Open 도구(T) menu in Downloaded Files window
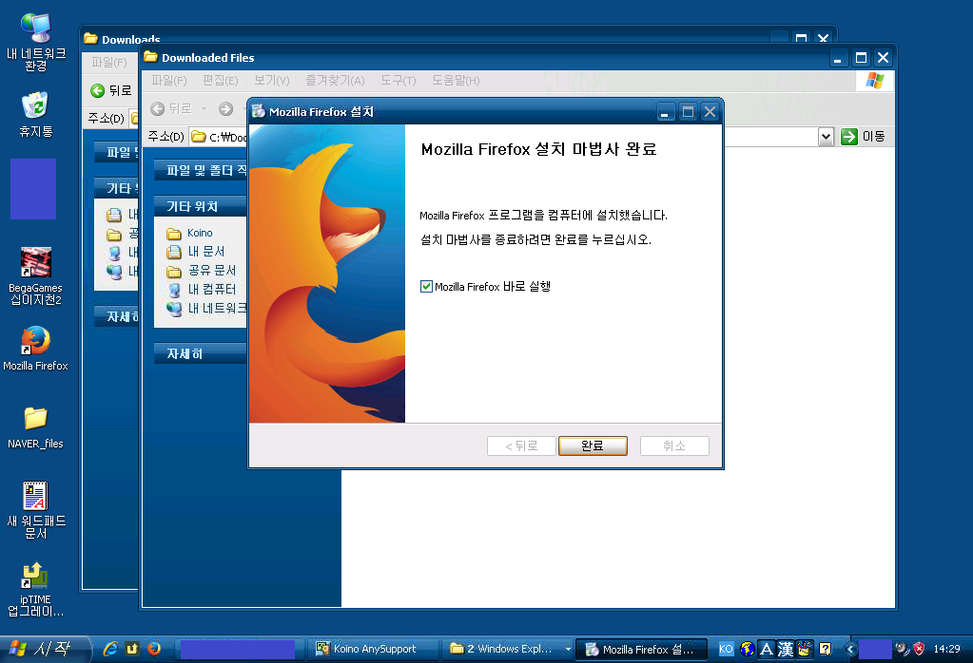This screenshot has height=663, width=973. [399, 81]
